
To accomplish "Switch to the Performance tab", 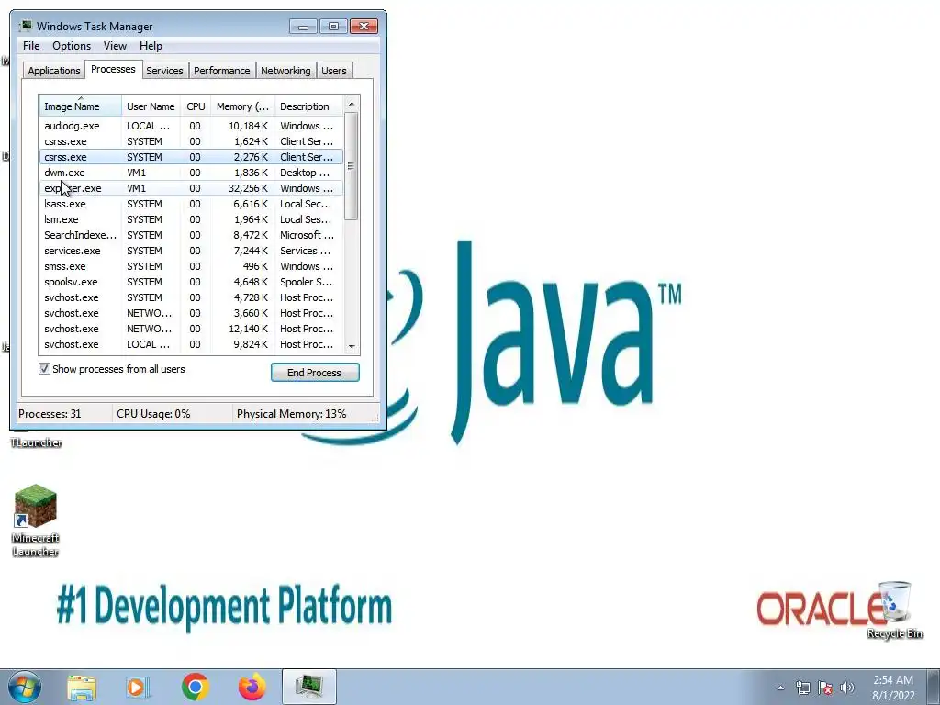I will [221, 71].
